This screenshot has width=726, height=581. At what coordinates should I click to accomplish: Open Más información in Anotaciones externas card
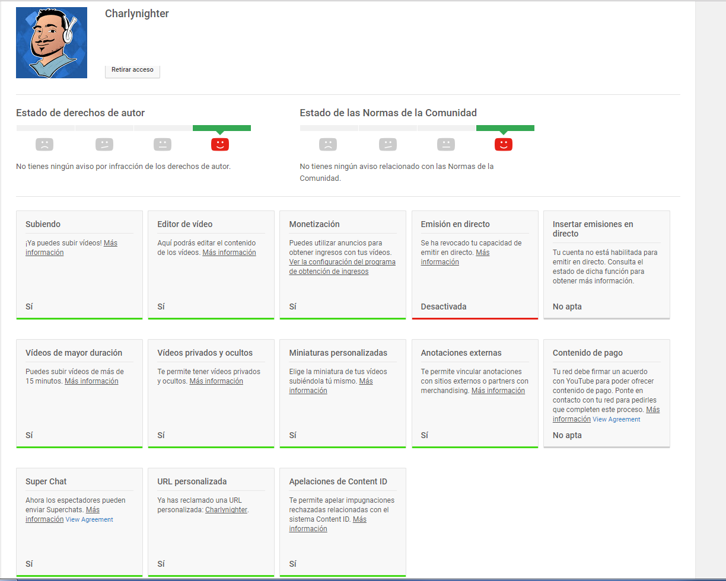tap(498, 391)
